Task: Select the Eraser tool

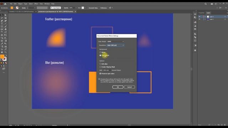Action: (x=6, y=29)
